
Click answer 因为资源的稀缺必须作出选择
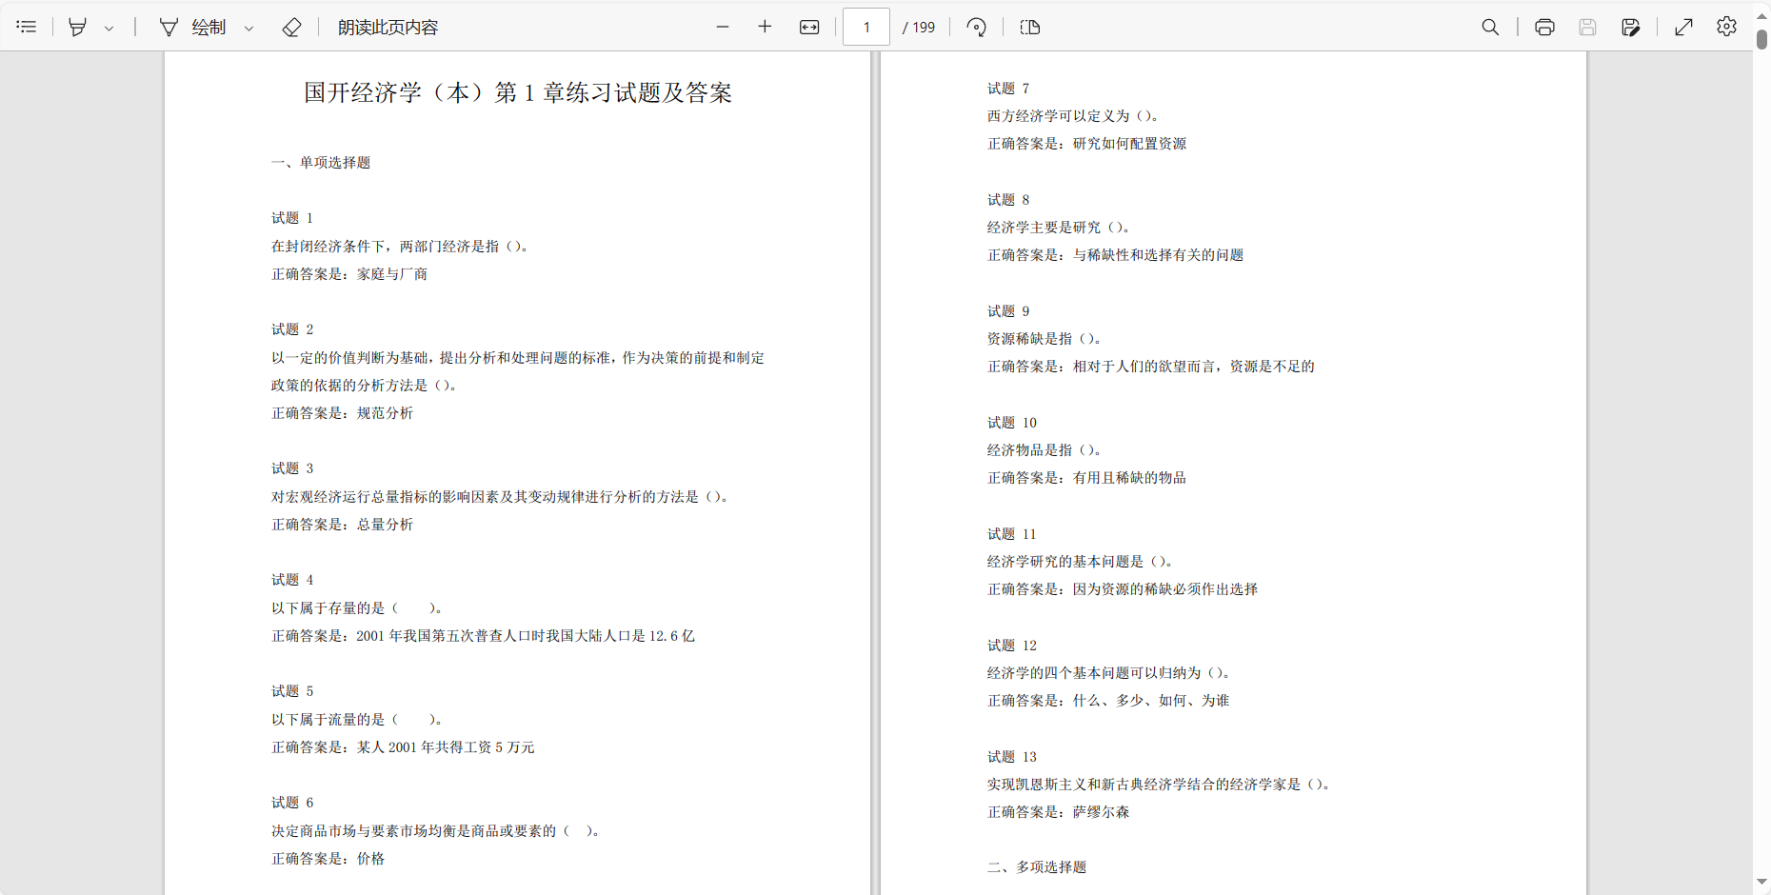pyautogui.click(x=1165, y=589)
